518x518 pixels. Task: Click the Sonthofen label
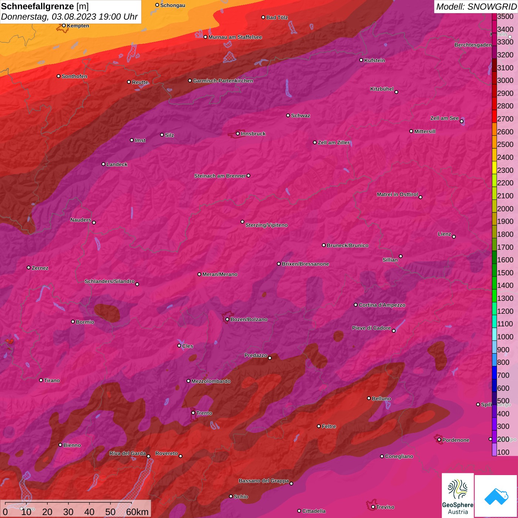(x=74, y=76)
